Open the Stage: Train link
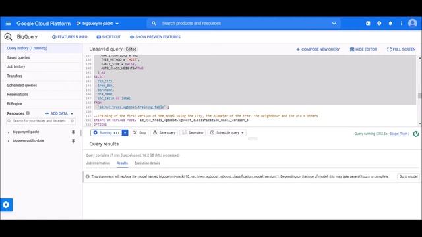This screenshot has width=422, height=237. click(399, 134)
